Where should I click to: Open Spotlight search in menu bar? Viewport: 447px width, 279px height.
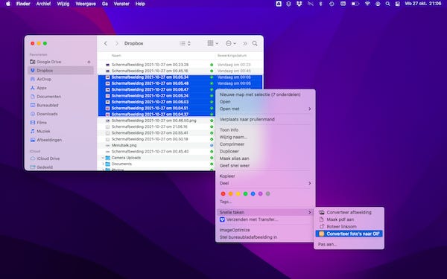click(387, 4)
